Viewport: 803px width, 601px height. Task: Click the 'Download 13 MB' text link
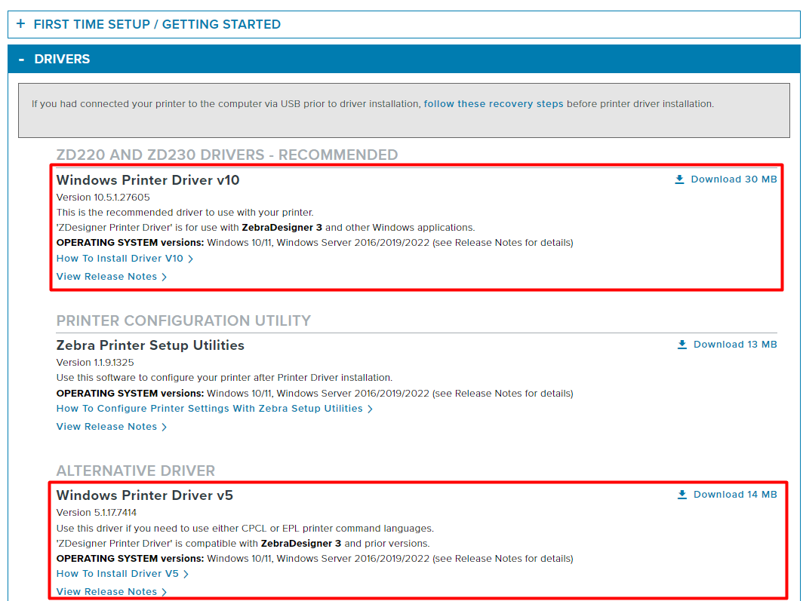[735, 345]
